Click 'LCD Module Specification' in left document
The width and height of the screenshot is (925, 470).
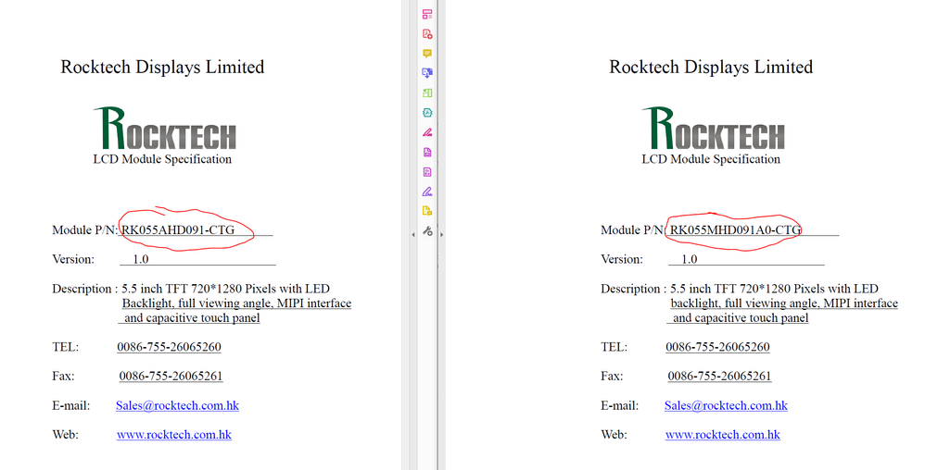pyautogui.click(x=162, y=159)
